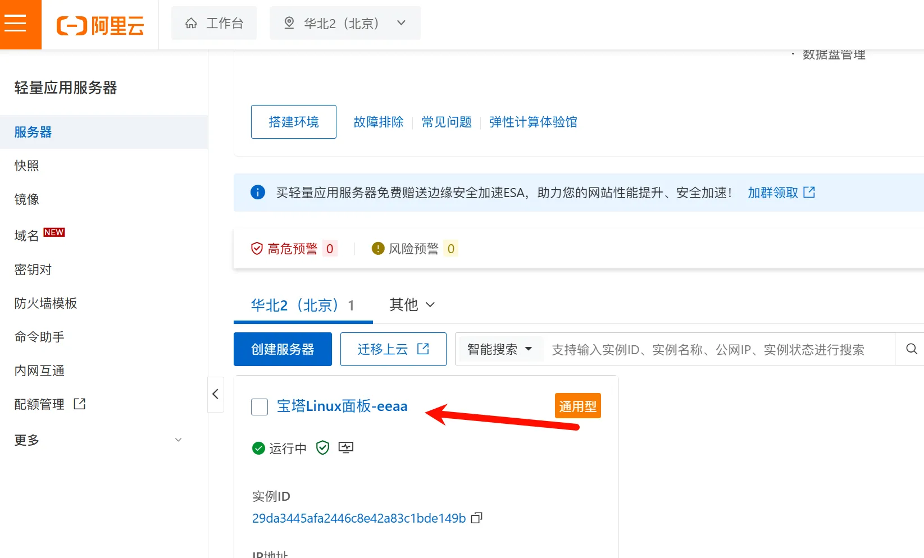This screenshot has height=558, width=924.
Task: Click the Alibaba Cloud logo
Action: click(x=101, y=25)
